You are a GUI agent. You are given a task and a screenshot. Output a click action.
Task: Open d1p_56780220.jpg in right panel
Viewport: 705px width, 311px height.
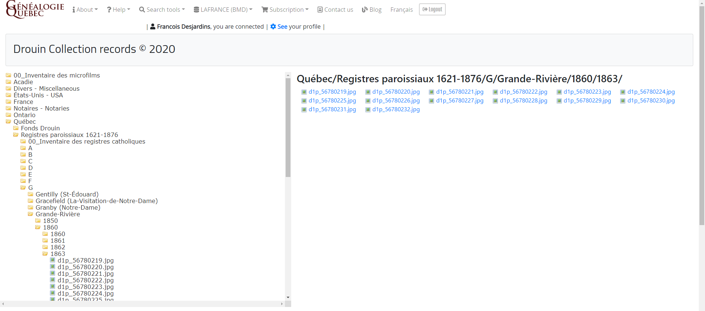tap(396, 92)
